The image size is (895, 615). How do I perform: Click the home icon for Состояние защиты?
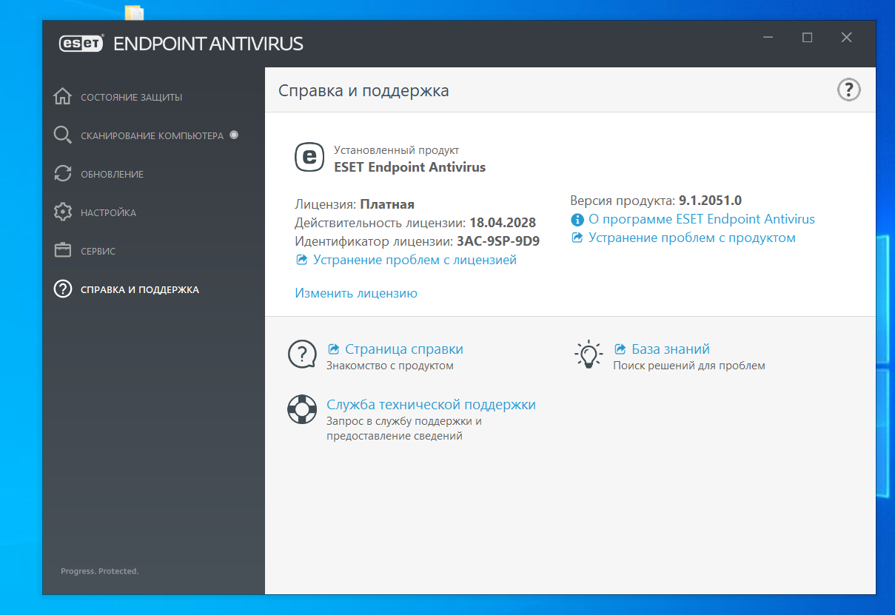63,97
